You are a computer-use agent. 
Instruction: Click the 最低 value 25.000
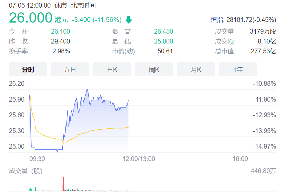[x=163, y=41]
